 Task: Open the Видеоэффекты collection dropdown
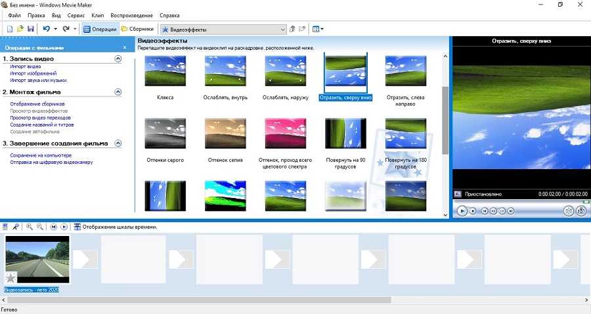(x=283, y=29)
